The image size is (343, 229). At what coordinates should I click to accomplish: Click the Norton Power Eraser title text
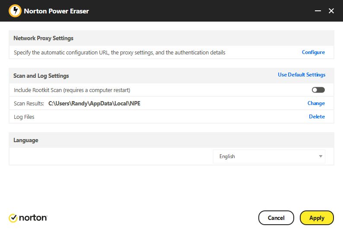click(56, 11)
